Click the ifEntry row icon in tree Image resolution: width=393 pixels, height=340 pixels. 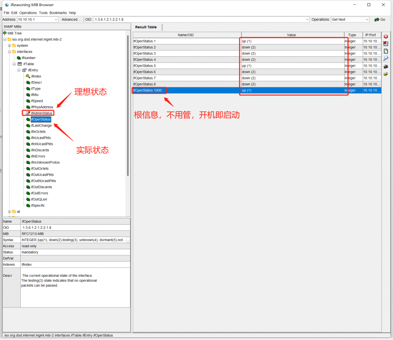(x=24, y=70)
